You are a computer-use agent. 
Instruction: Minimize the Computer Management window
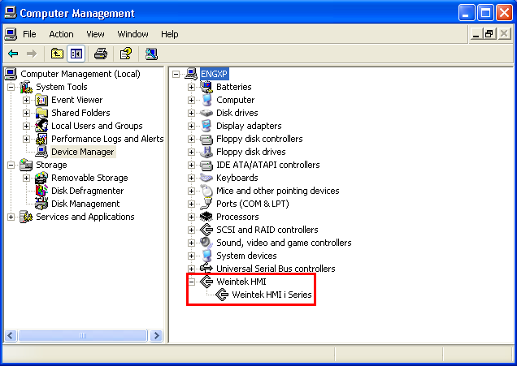click(x=467, y=13)
